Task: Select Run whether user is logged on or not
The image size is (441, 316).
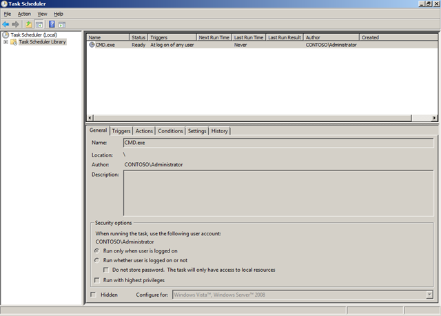Action: click(x=96, y=261)
